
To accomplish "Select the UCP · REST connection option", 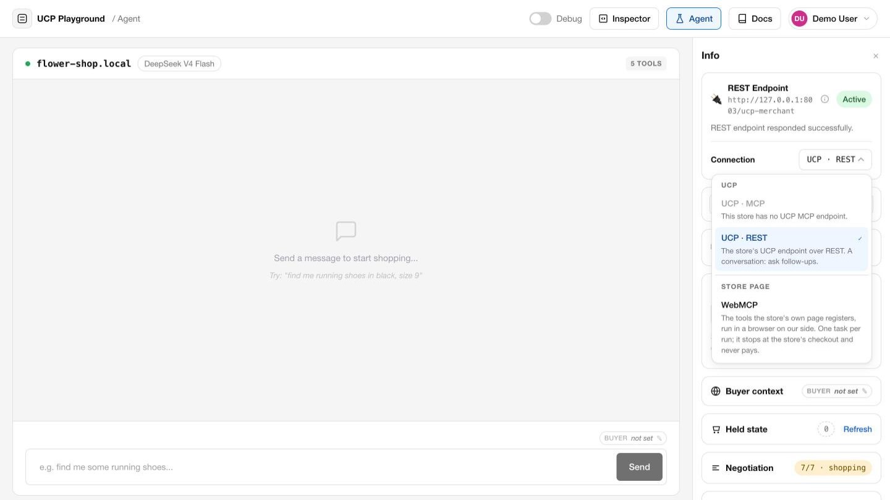I will (791, 249).
